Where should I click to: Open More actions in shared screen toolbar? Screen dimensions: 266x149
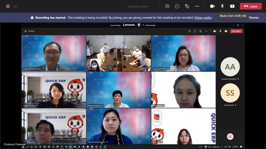point(206,31)
